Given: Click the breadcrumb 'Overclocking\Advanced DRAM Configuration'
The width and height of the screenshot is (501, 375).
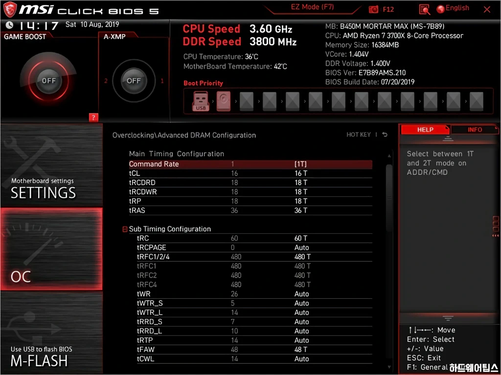Looking at the screenshot, I should pyautogui.click(x=184, y=135).
